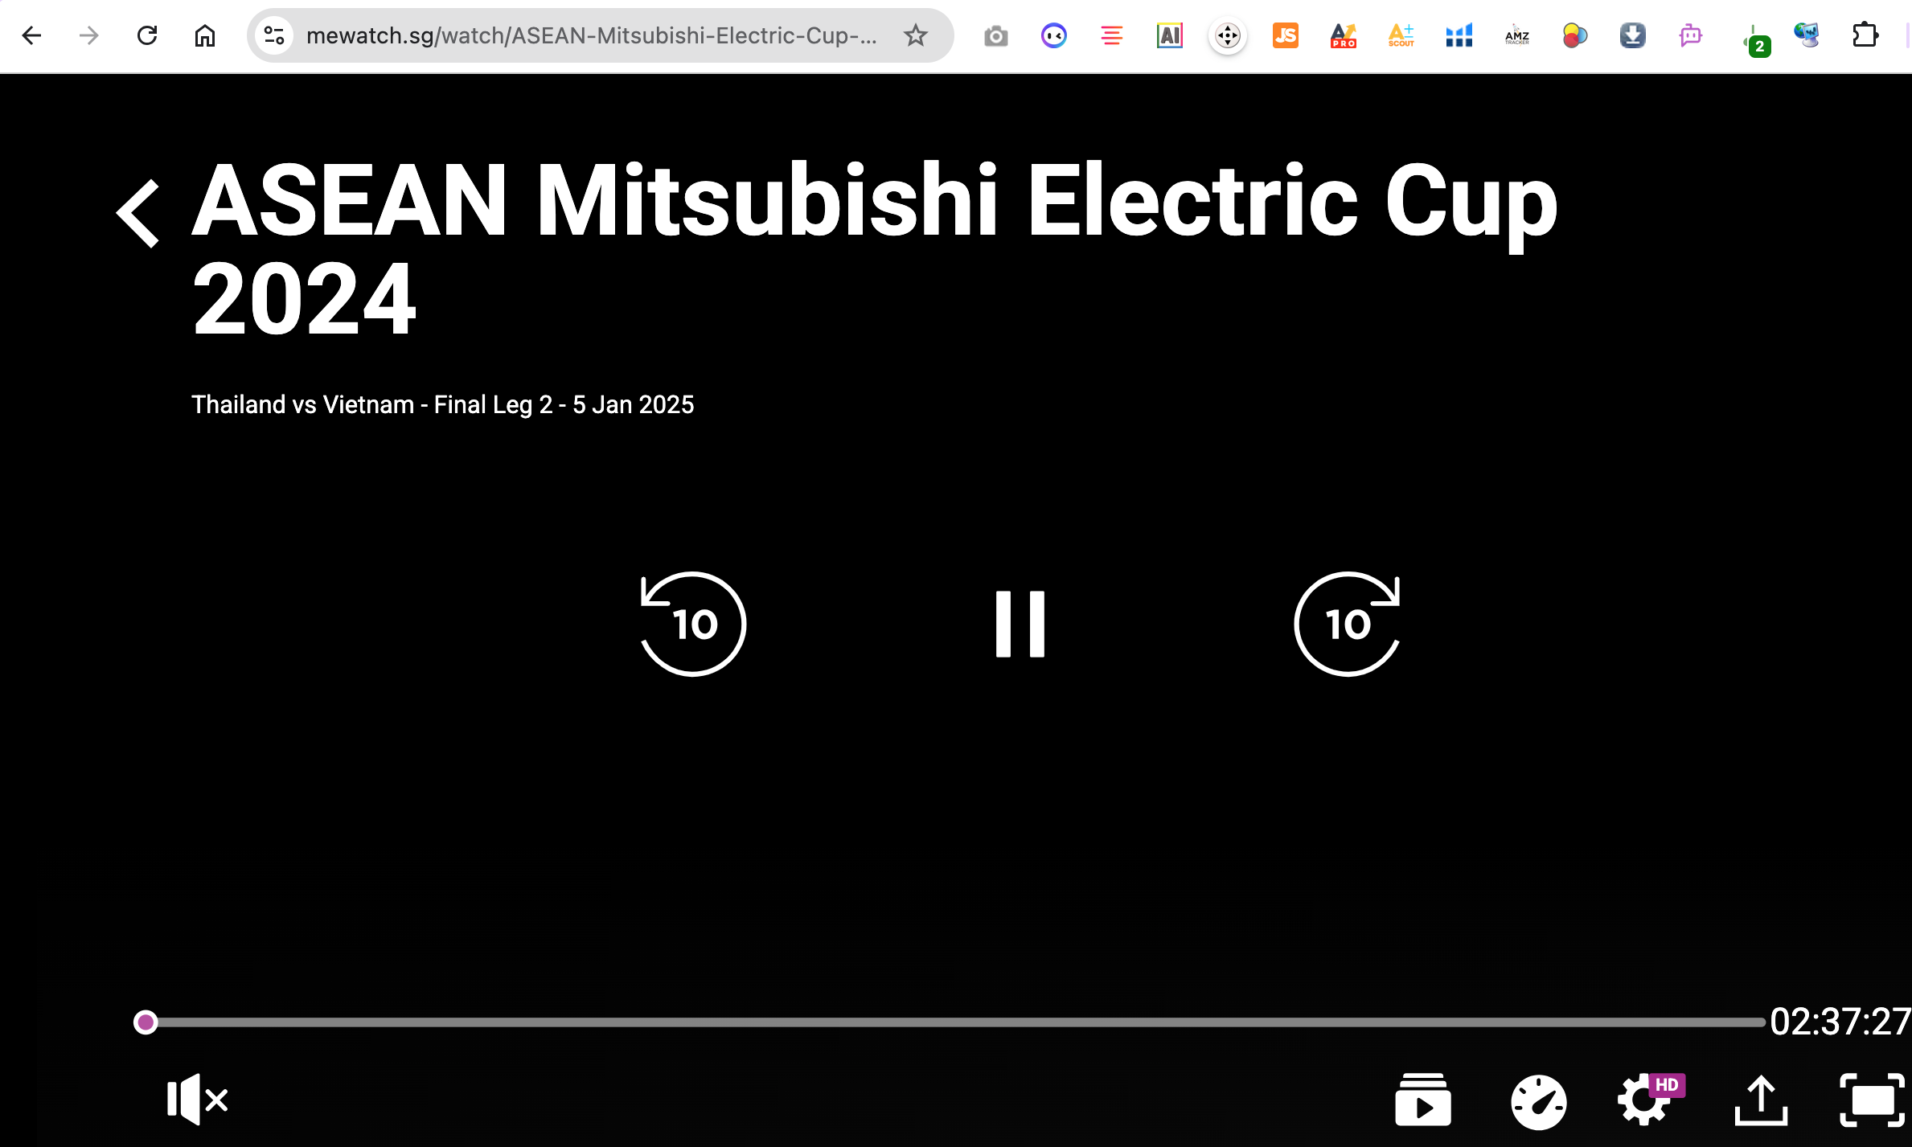Image resolution: width=1912 pixels, height=1147 pixels.
Task: Click the mewatch.sg URL field
Action: (x=591, y=35)
